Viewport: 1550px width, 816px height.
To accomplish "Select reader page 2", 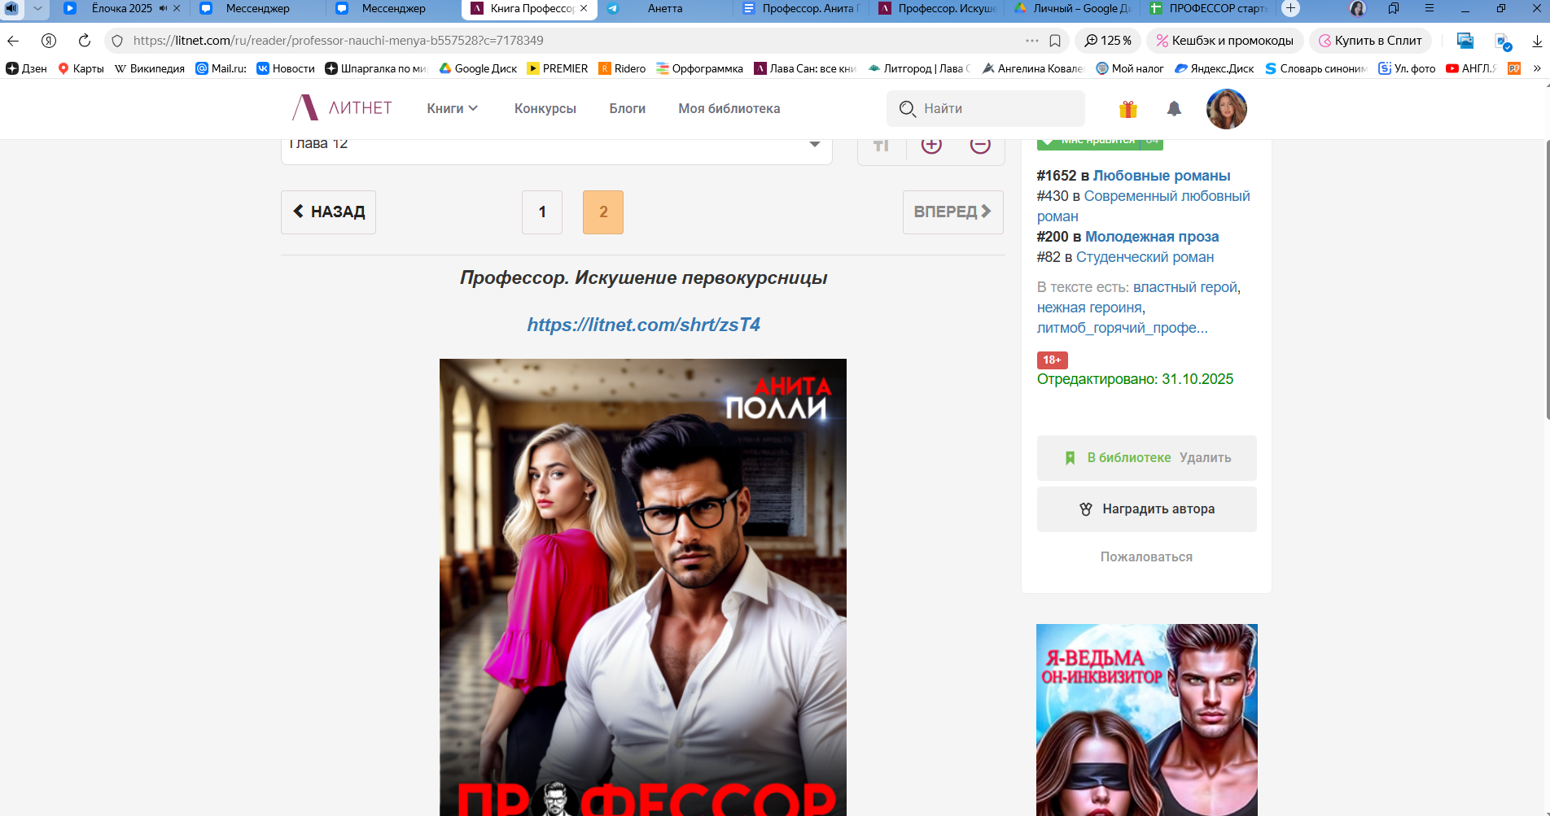I will coord(603,212).
